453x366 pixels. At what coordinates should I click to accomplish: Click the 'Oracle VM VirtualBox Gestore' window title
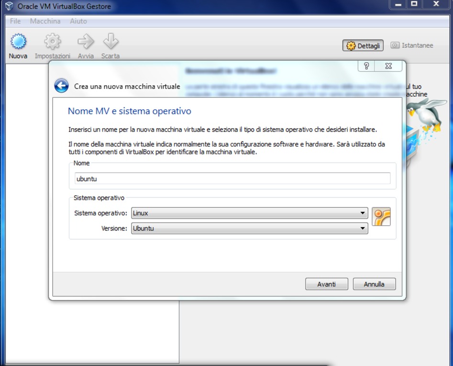coord(64,6)
